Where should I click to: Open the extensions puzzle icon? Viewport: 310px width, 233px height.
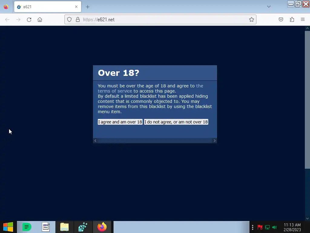pos(292,19)
